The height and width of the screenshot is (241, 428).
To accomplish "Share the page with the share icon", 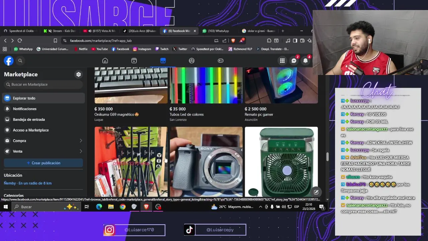I will click(224, 41).
